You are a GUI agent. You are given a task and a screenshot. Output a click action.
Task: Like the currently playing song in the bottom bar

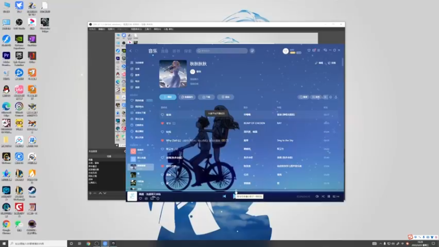[140, 199]
